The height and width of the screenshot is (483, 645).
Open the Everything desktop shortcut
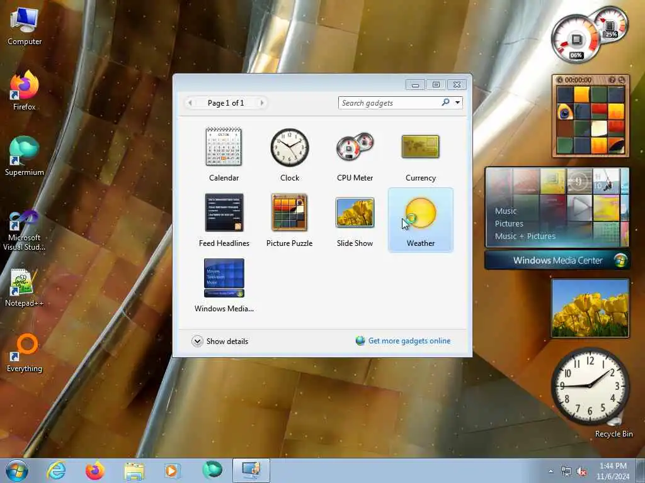tap(25, 352)
